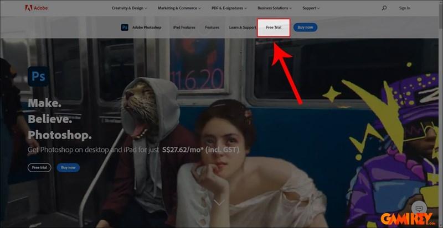Click the Photoshop Ps icon in sub-navigation

pyautogui.click(x=125, y=28)
